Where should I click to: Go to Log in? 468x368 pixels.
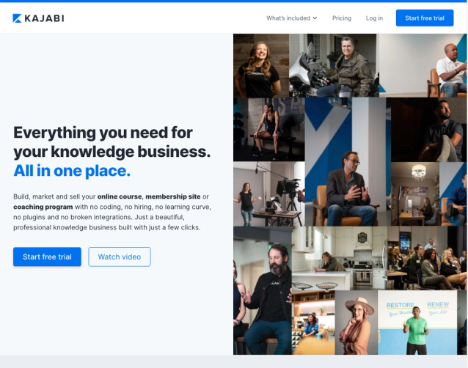(x=374, y=18)
